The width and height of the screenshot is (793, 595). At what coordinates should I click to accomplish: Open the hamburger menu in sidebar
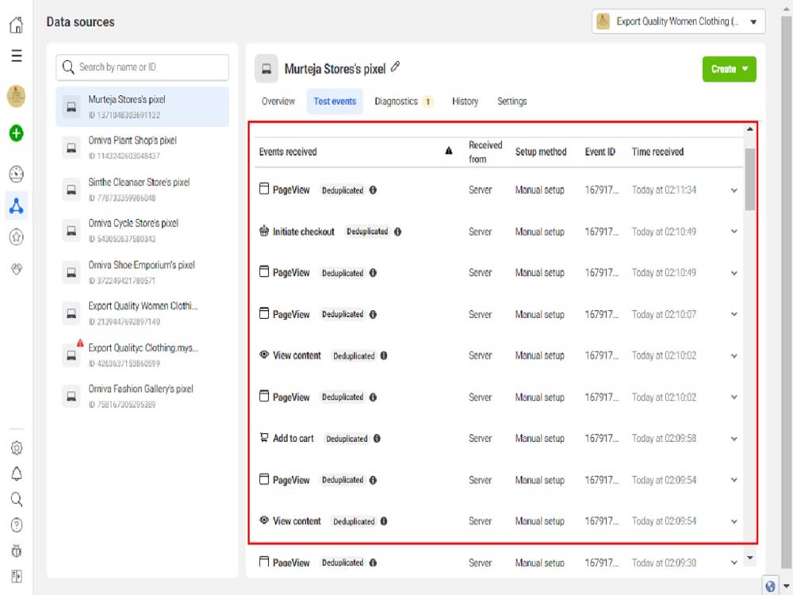click(16, 56)
